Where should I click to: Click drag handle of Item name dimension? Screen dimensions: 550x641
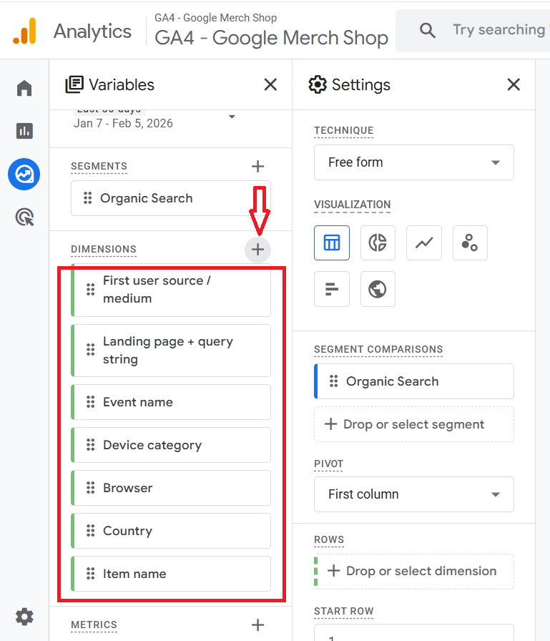click(x=90, y=574)
